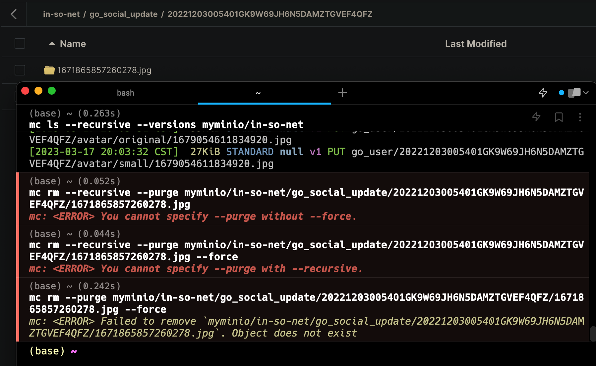Click the window layout icon next to the chevron
Viewport: 596px width, 366px height.
(574, 93)
